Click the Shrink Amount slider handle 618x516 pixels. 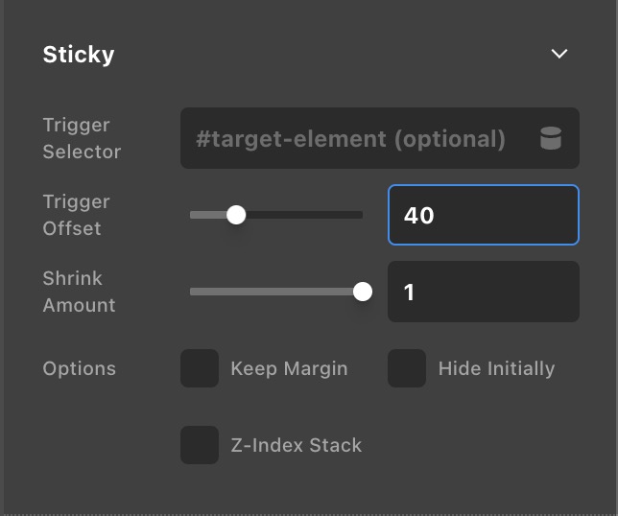(363, 292)
